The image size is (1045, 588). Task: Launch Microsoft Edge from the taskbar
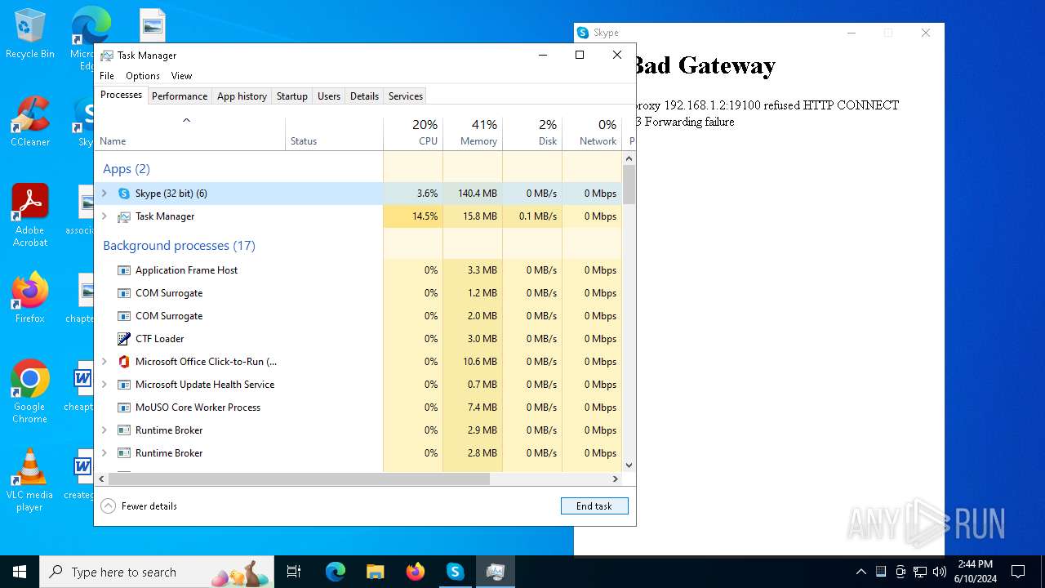(336, 572)
